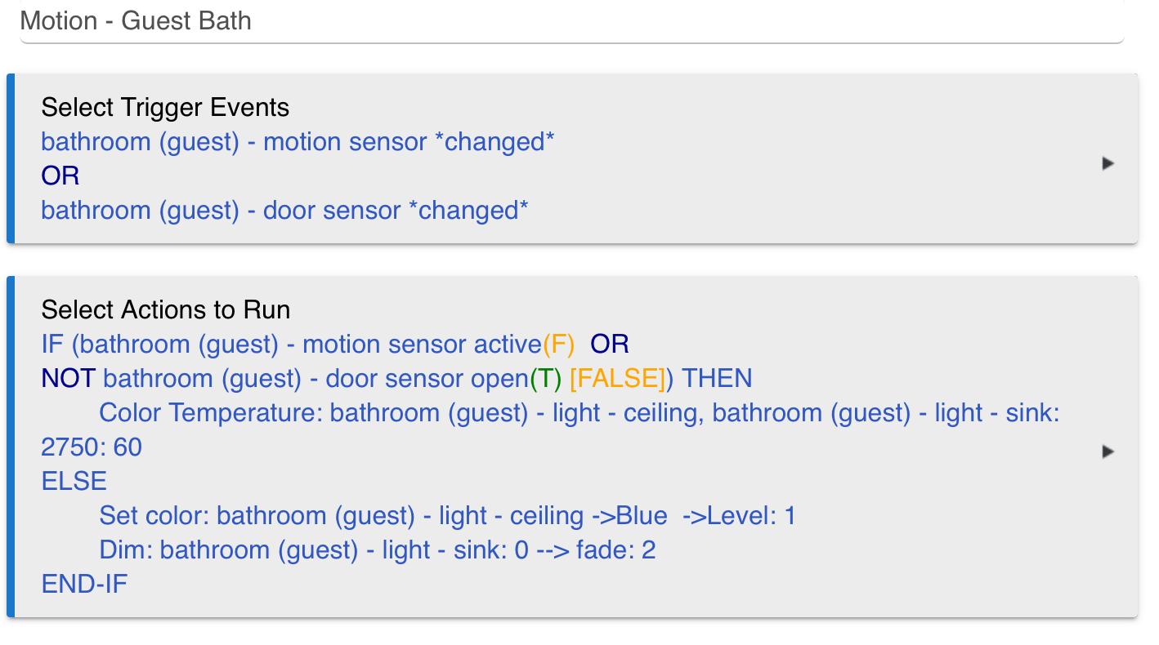This screenshot has width=1159, height=645.
Task: Click the green (T) true indicator
Action: click(544, 378)
